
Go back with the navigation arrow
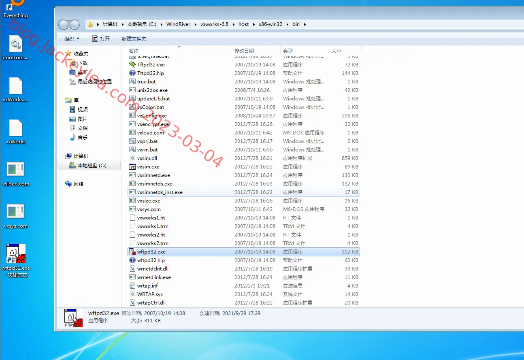[x=64, y=25]
